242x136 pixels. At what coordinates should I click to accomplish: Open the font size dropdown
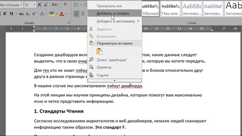(34, 5)
